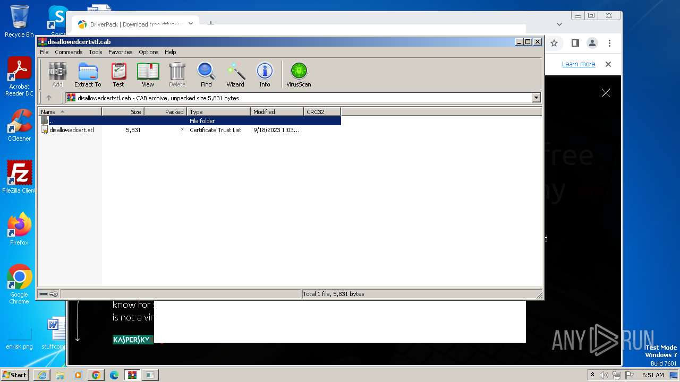Open Recycle Bin desktop icon
This screenshot has height=382, width=680.
pos(19,21)
